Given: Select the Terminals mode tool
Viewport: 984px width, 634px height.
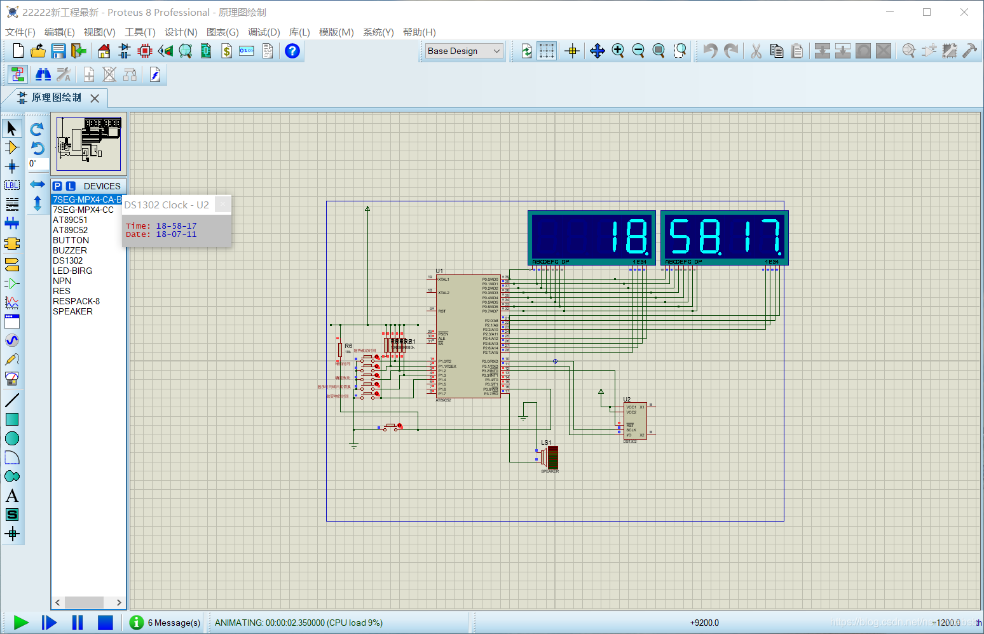Looking at the screenshot, I should 11,264.
